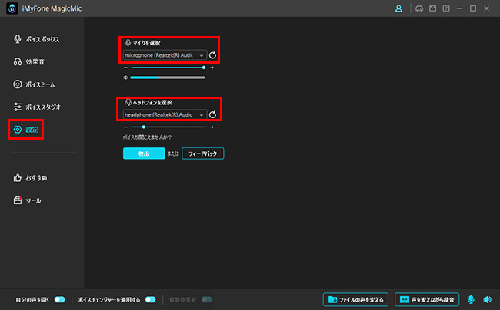Click the minus icon for microphone volume
This screenshot has height=310, width=500.
tap(125, 68)
